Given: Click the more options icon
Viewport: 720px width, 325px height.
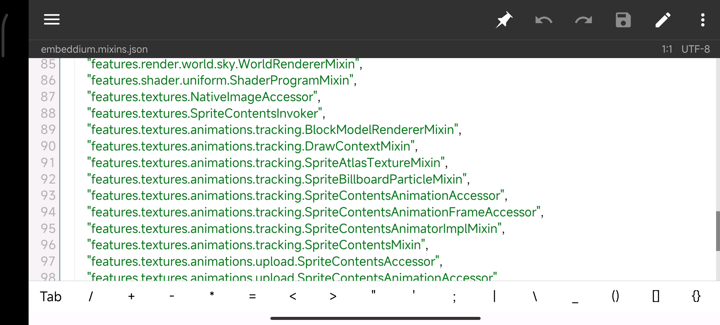Looking at the screenshot, I should (x=703, y=20).
